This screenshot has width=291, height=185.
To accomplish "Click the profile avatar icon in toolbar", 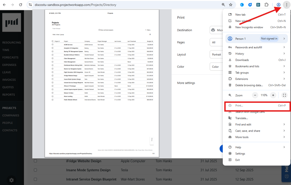I will 278,5.
